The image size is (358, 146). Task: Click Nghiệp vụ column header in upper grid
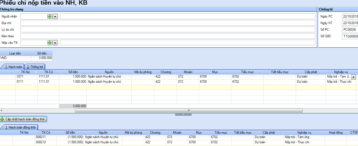coord(341,72)
